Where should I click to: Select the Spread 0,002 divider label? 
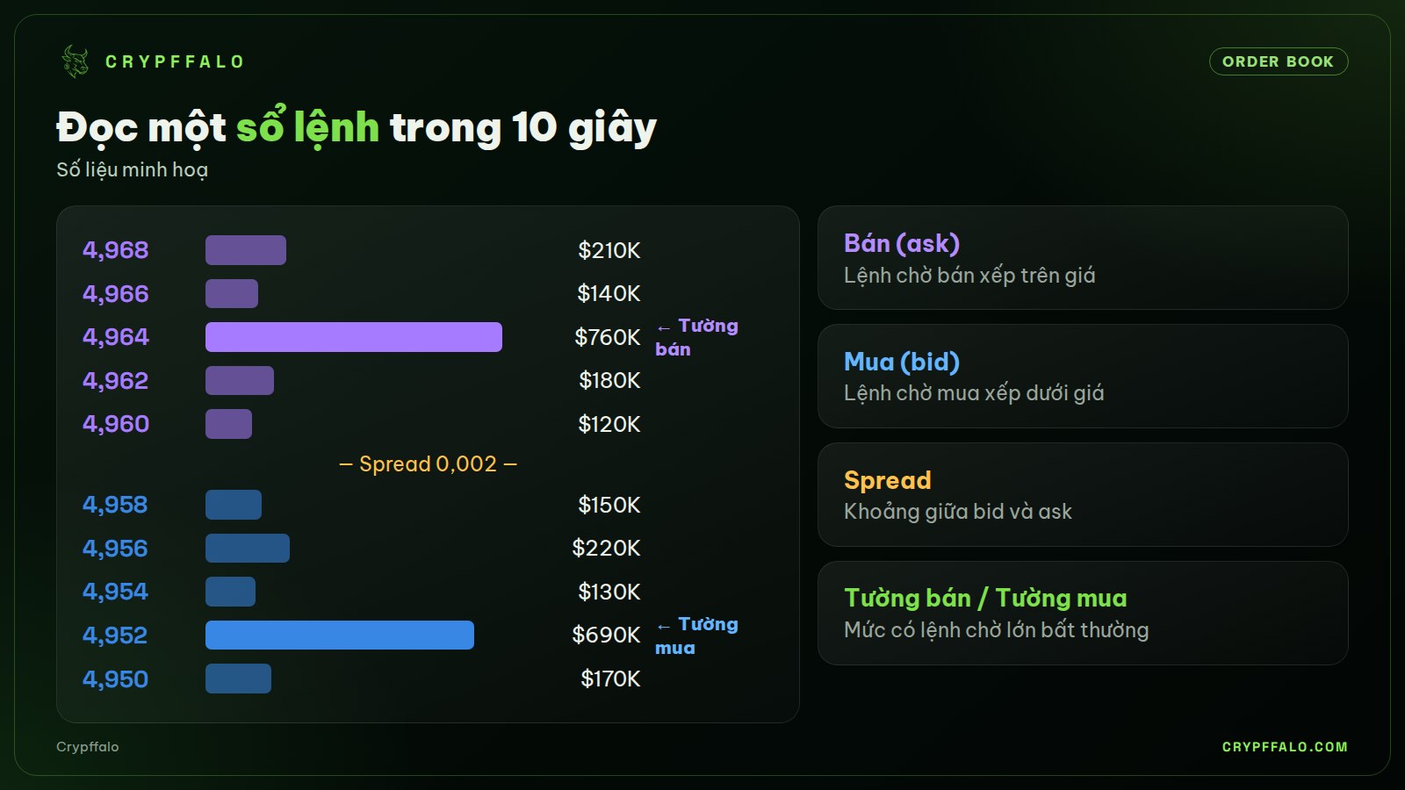point(429,463)
